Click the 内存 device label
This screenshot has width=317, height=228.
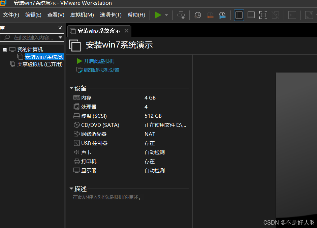tap(86, 97)
